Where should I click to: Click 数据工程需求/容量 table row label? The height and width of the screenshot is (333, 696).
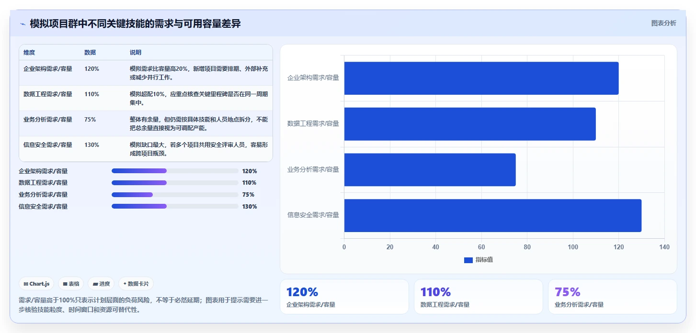(x=48, y=94)
